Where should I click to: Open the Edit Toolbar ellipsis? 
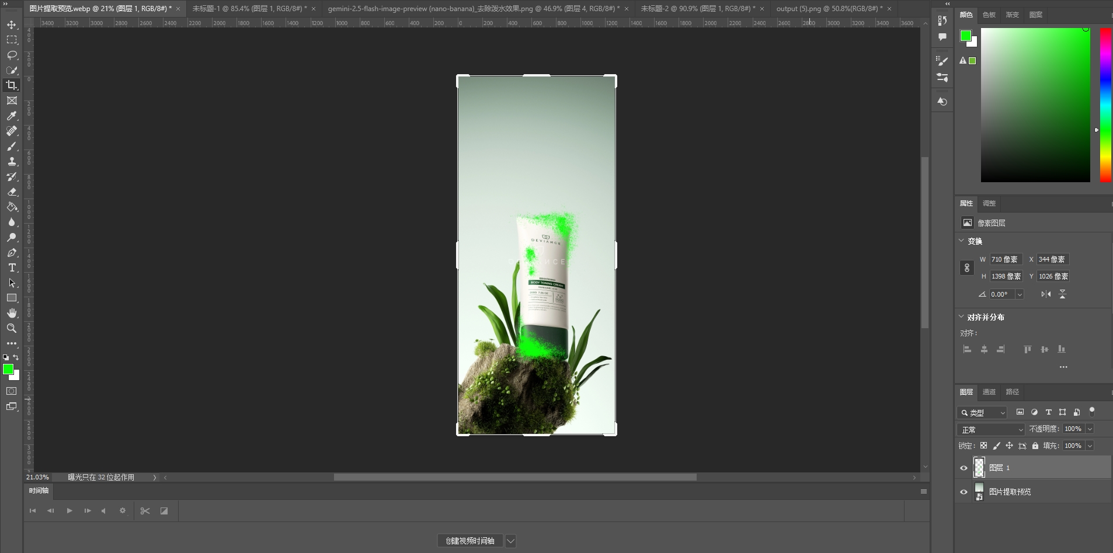(x=12, y=343)
